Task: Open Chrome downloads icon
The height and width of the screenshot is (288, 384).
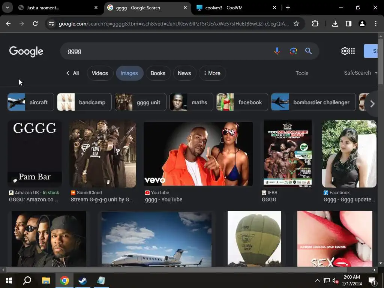Action: pyautogui.click(x=335, y=24)
